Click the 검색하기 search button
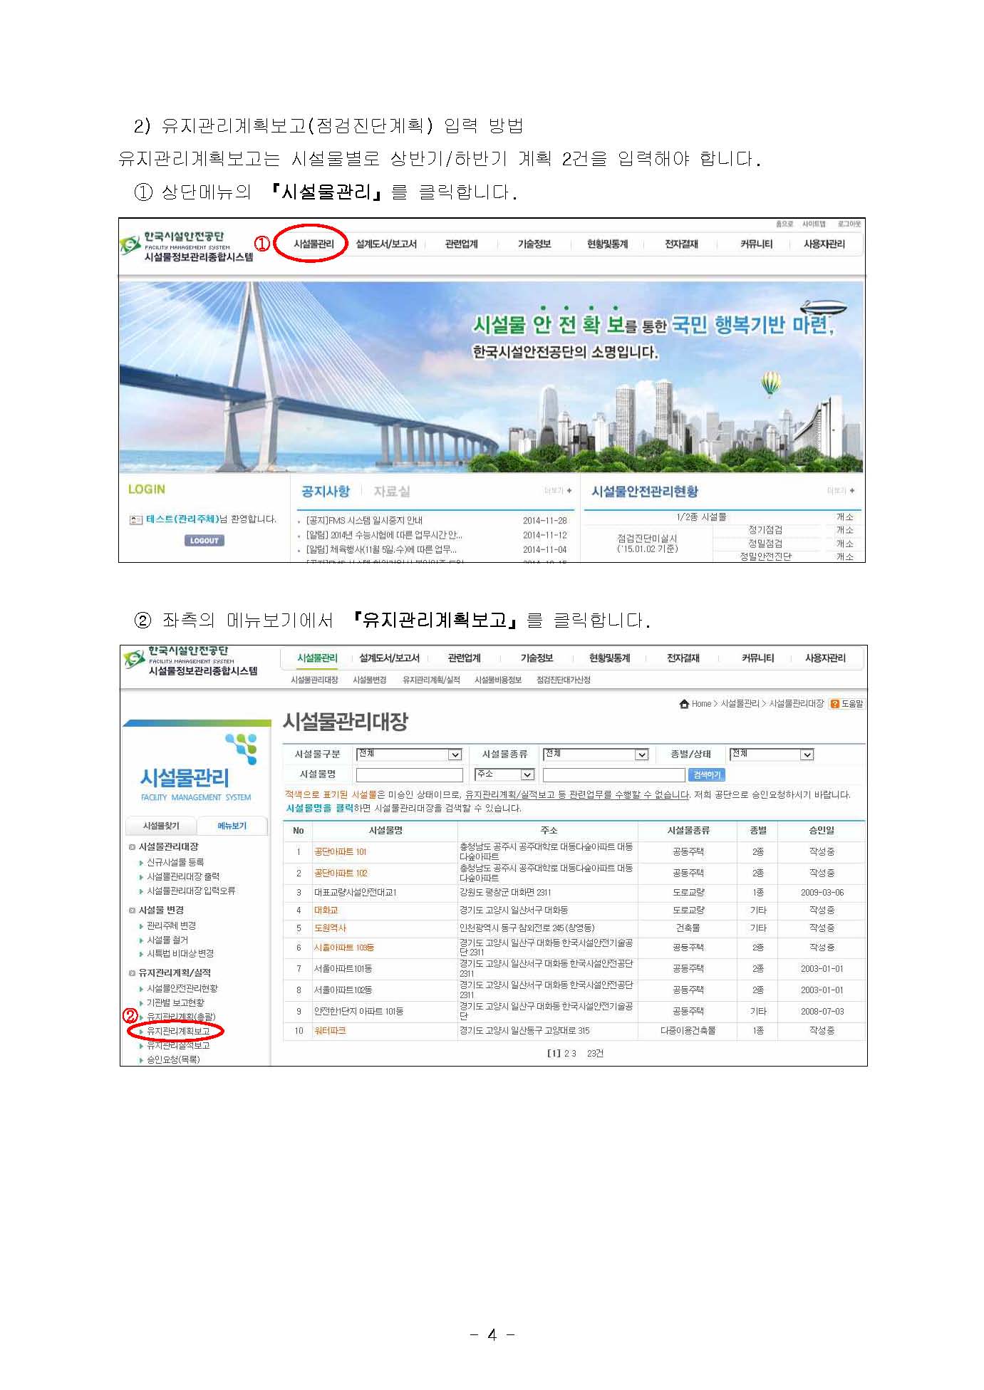Screen dimensions: 984x1390 (707, 774)
